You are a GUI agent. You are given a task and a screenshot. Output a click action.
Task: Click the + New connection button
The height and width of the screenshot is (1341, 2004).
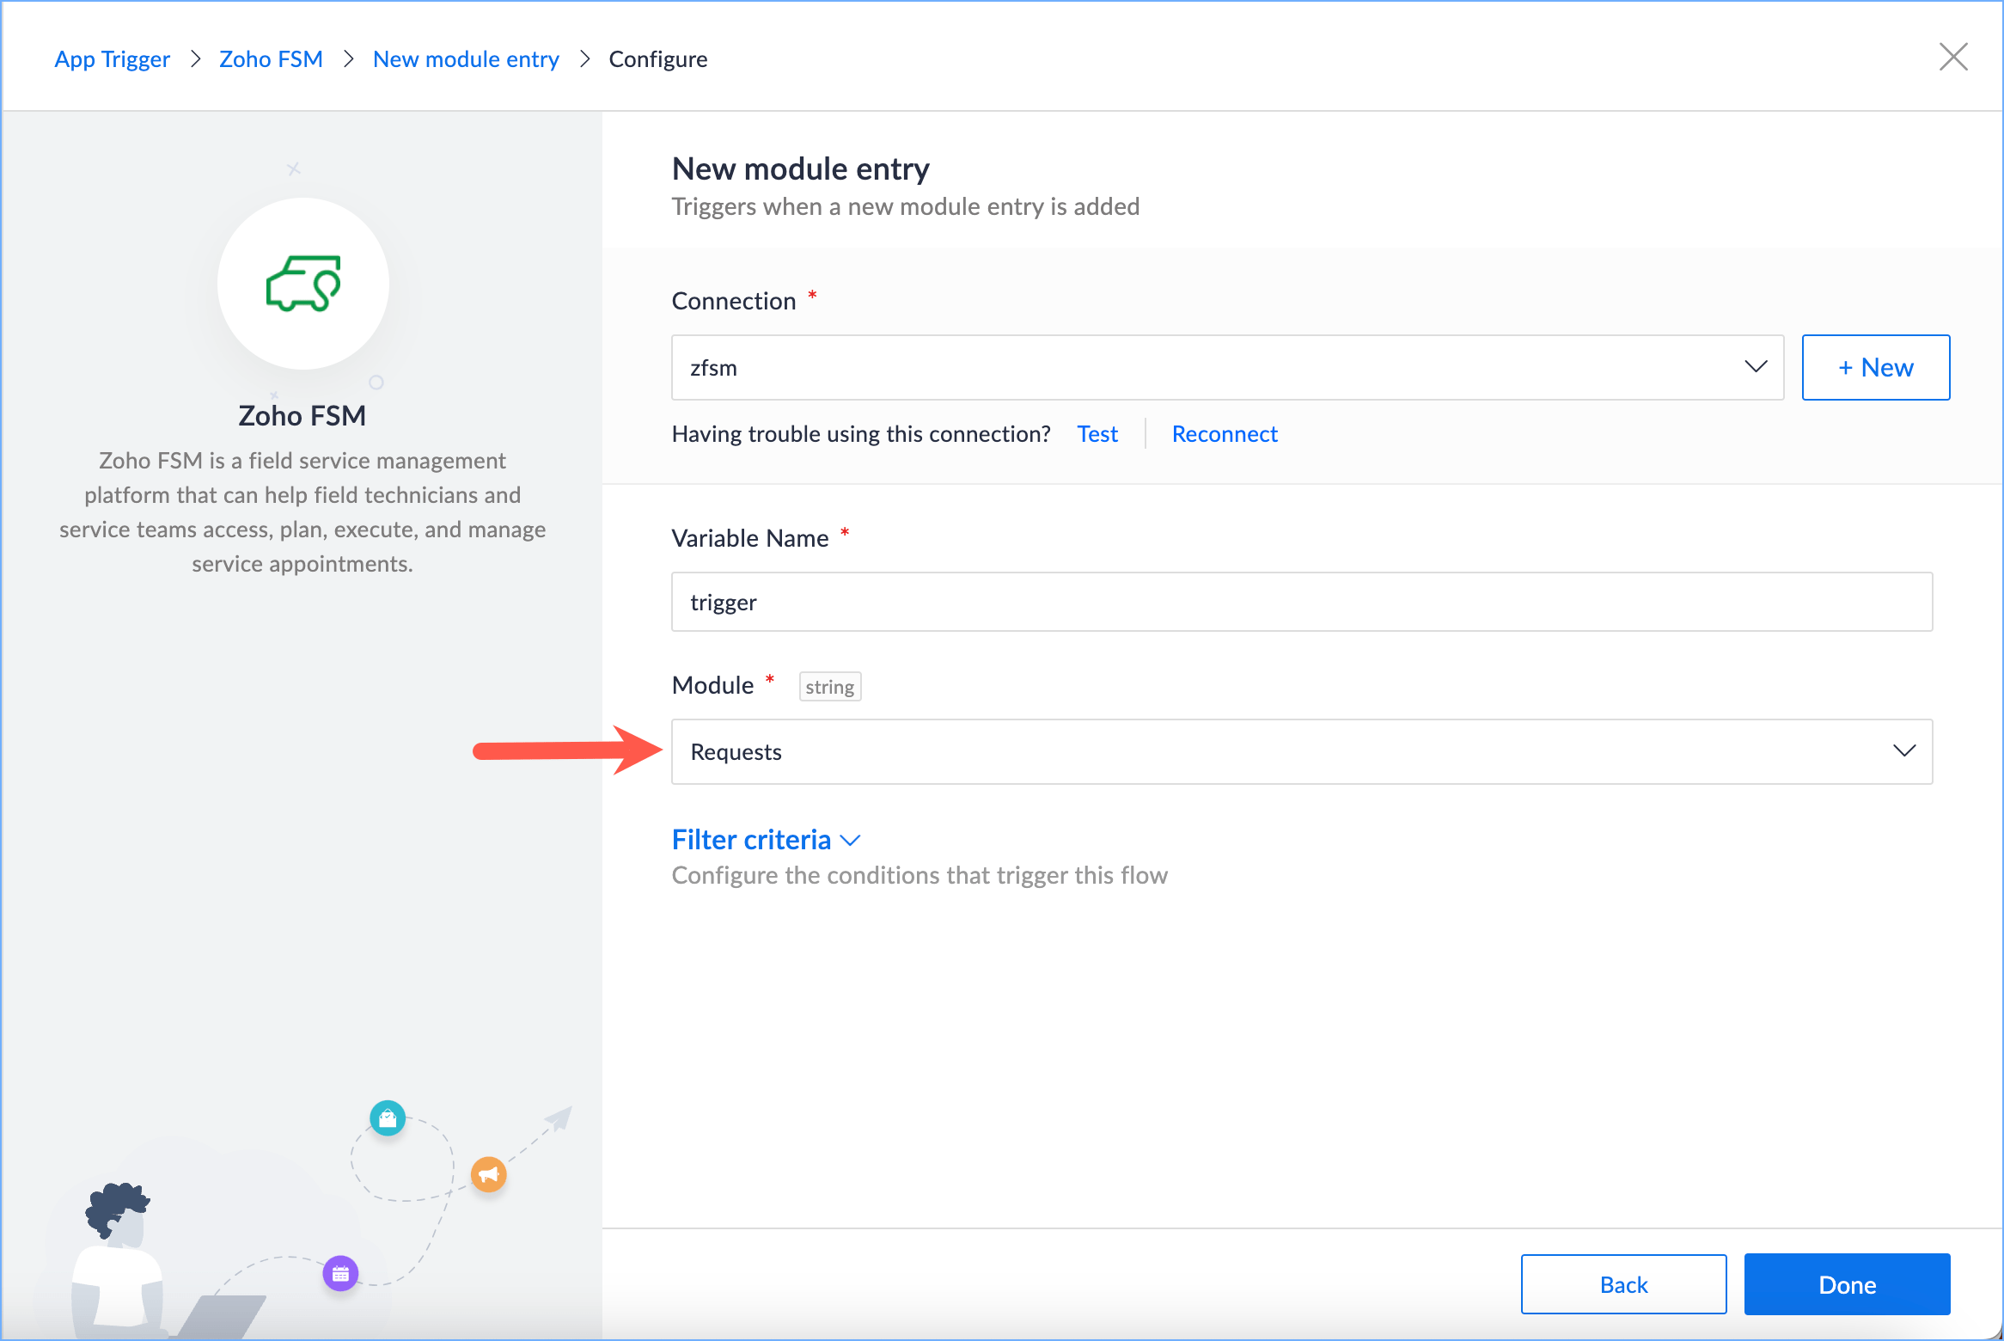click(x=1875, y=368)
